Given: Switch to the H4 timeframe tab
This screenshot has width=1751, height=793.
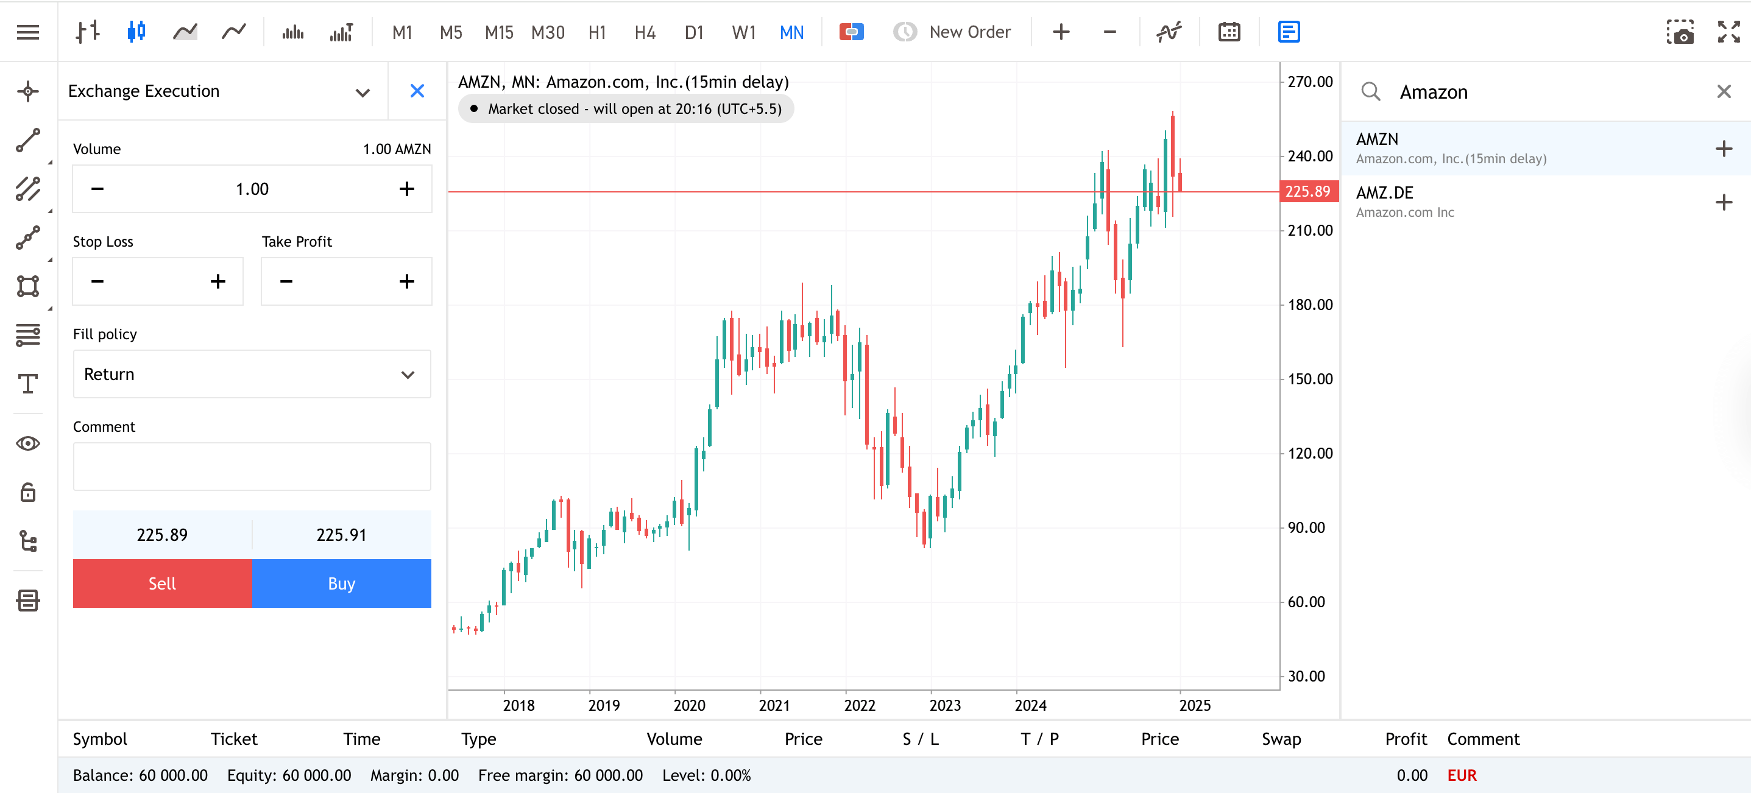Looking at the screenshot, I should [644, 32].
